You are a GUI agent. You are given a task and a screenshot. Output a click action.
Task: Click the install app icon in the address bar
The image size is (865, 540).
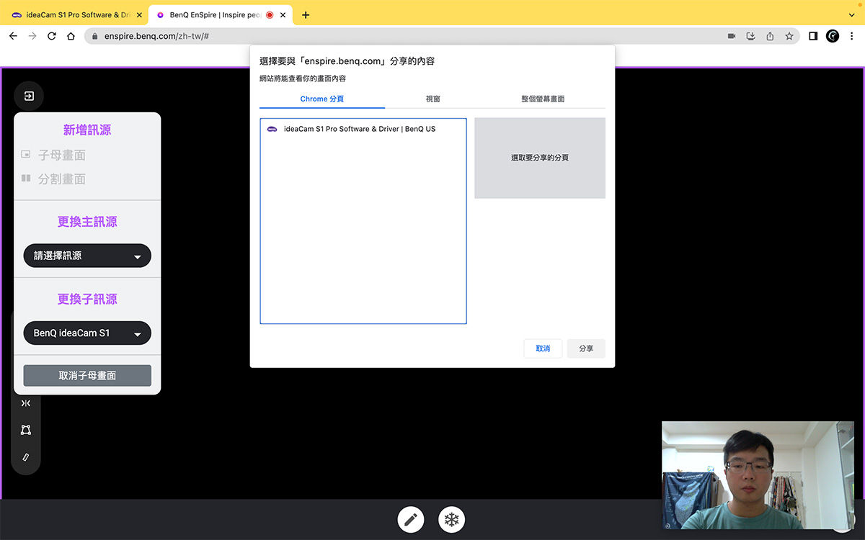pyautogui.click(x=750, y=36)
